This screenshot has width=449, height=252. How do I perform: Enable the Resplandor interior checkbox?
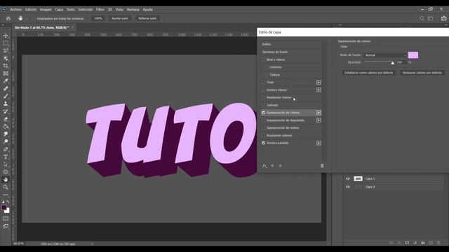(264, 97)
